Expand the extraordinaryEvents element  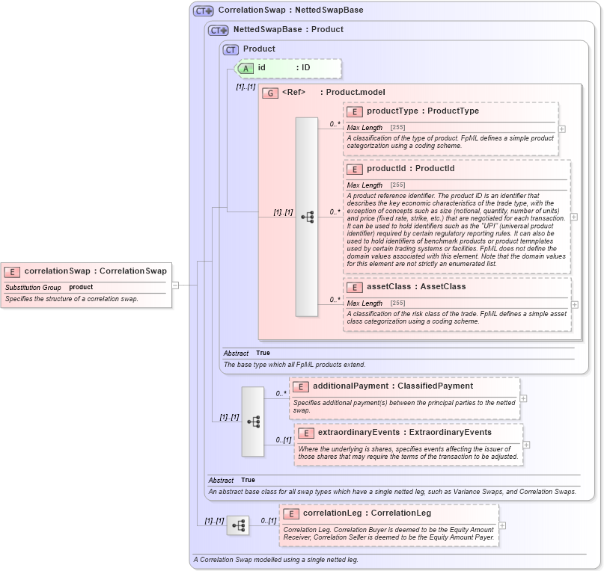click(527, 445)
